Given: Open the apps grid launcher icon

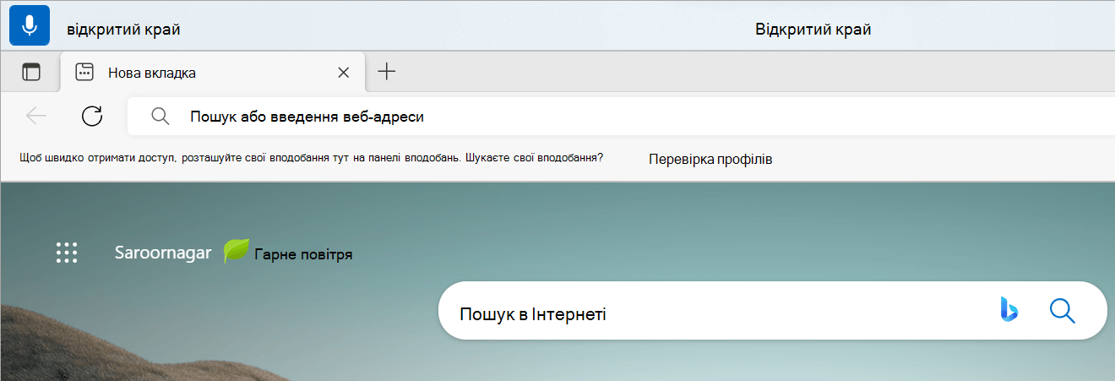Looking at the screenshot, I should pos(67,253).
